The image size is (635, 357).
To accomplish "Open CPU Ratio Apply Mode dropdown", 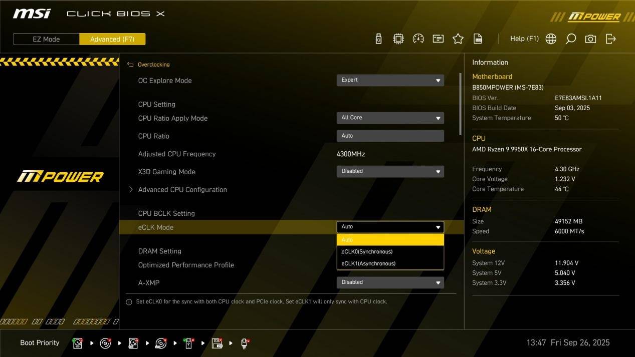I will point(390,118).
